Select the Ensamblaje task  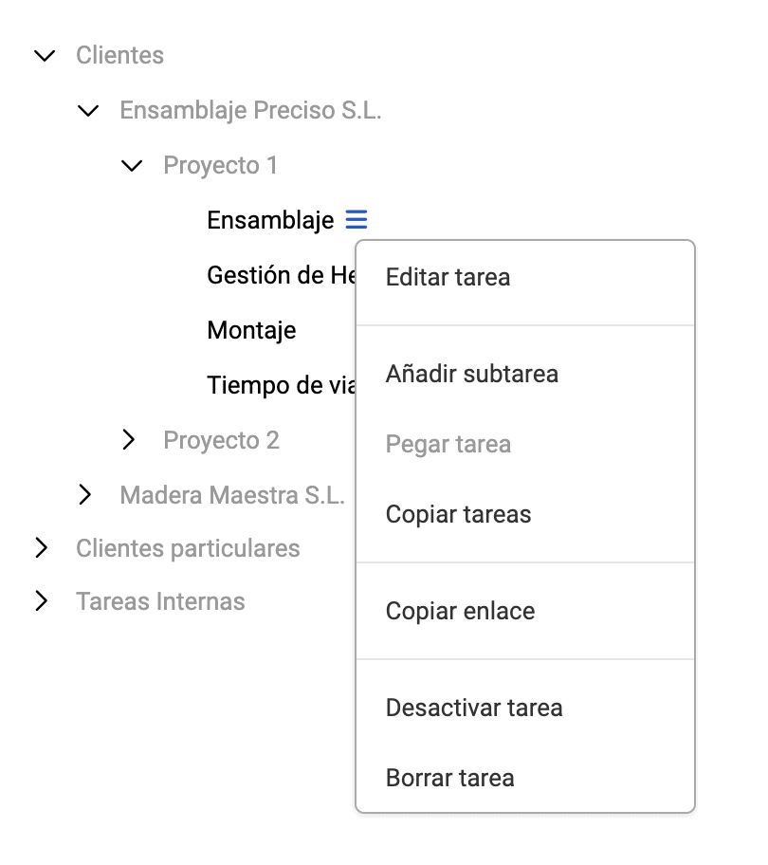tap(270, 220)
